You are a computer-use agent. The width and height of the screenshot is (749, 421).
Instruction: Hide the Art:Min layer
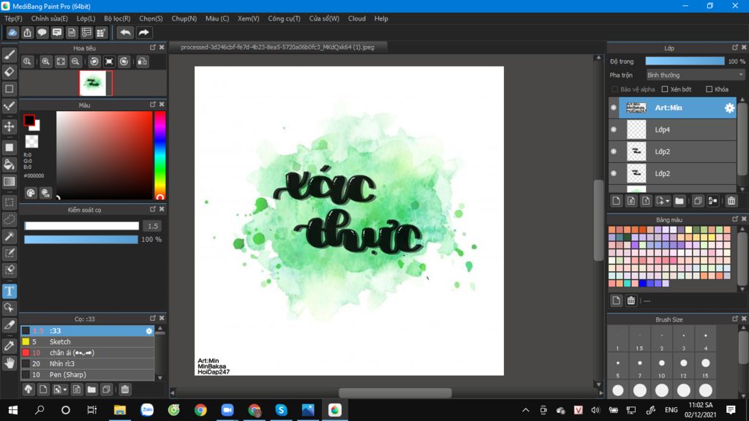(614, 108)
